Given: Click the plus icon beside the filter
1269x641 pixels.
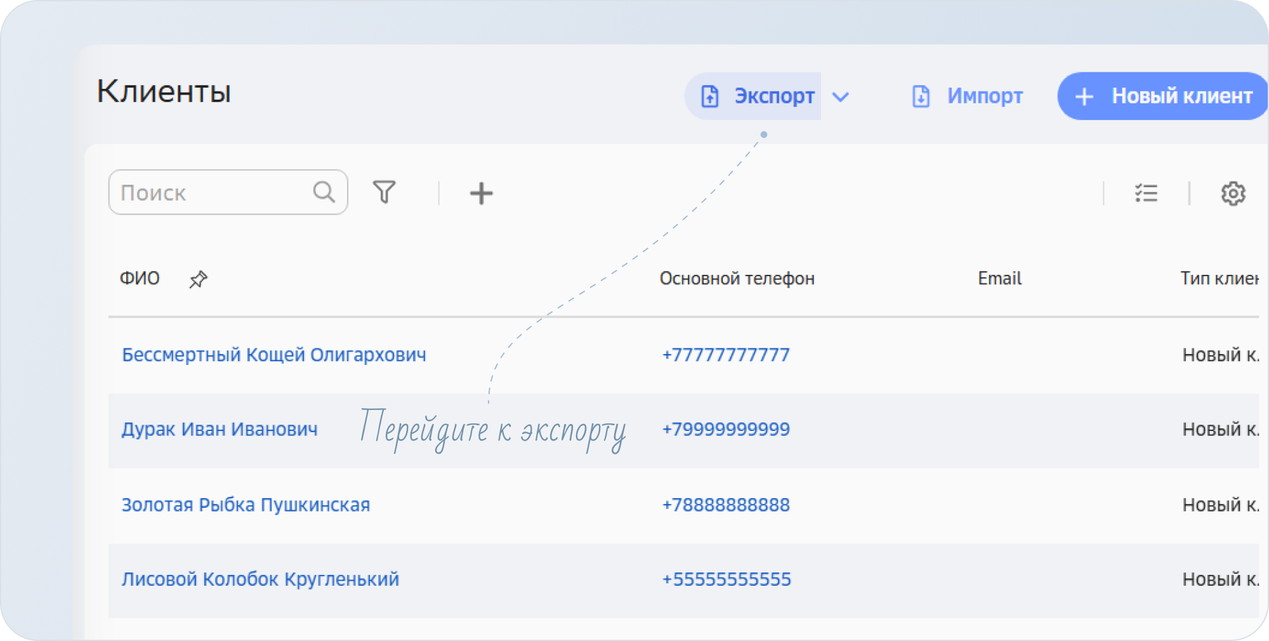Looking at the screenshot, I should coord(481,193).
